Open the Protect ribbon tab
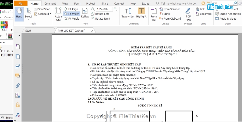 [91, 3]
